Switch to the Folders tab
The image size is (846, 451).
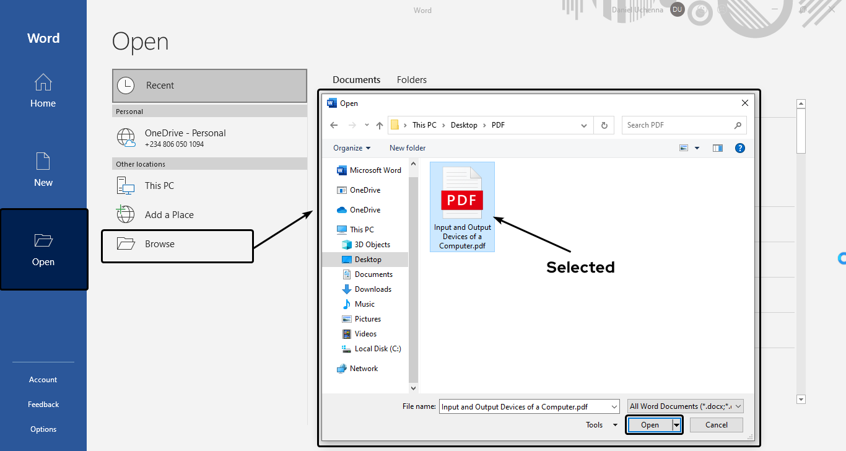[411, 79]
